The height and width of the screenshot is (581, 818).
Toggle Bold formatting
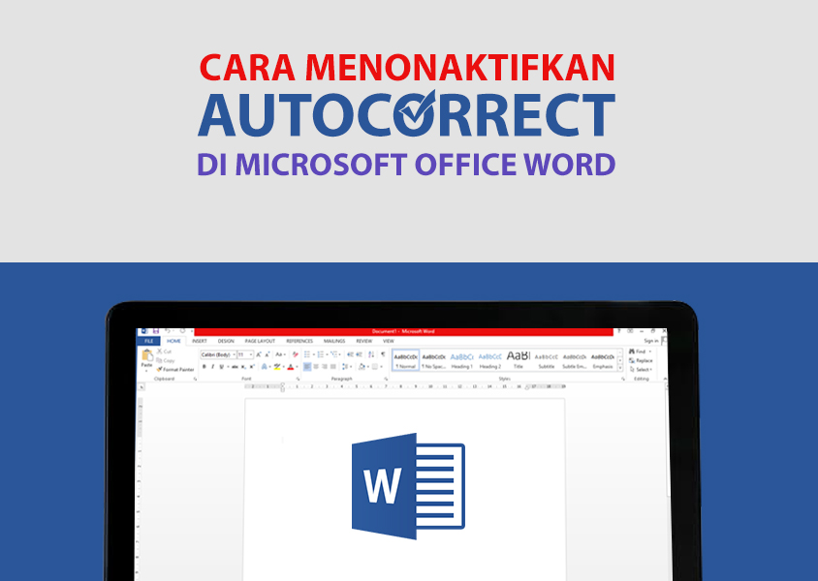pos(204,367)
